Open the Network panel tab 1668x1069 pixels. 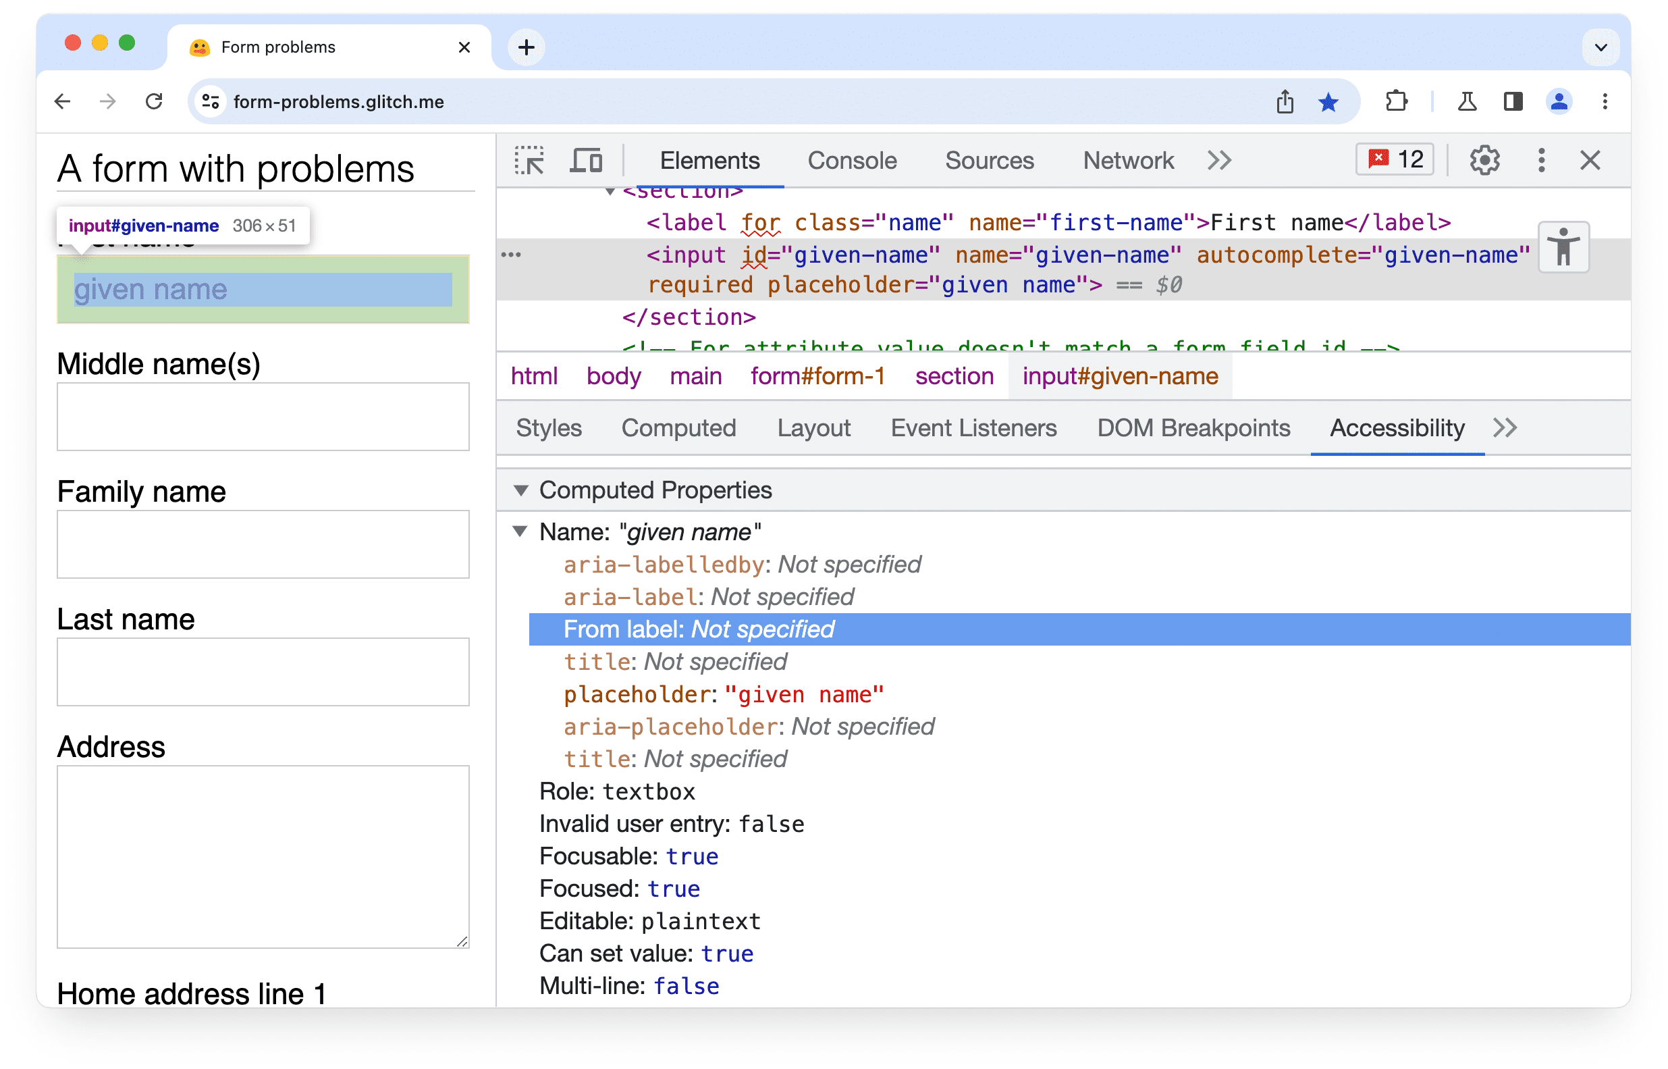coord(1127,161)
